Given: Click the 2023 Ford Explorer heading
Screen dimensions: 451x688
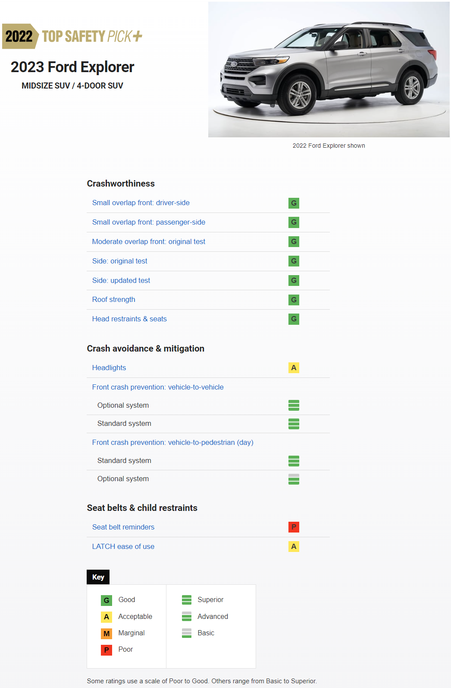Looking at the screenshot, I should tap(72, 67).
